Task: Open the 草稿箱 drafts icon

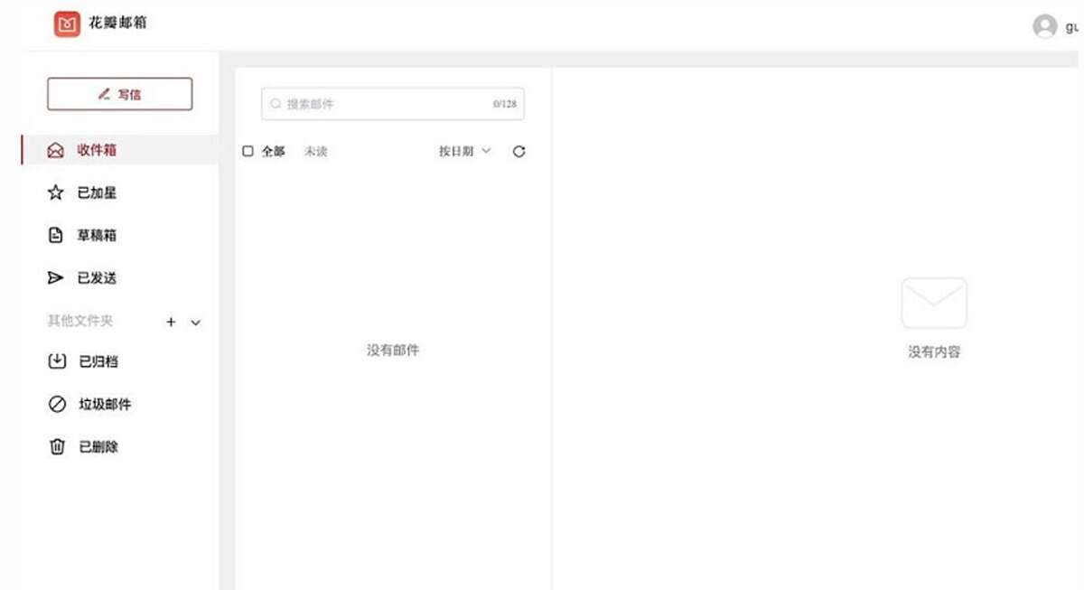Action: click(55, 235)
